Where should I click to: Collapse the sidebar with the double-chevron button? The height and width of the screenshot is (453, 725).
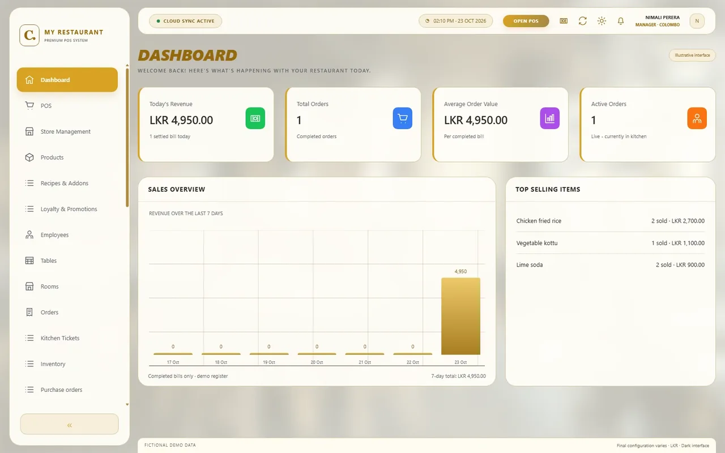69,424
